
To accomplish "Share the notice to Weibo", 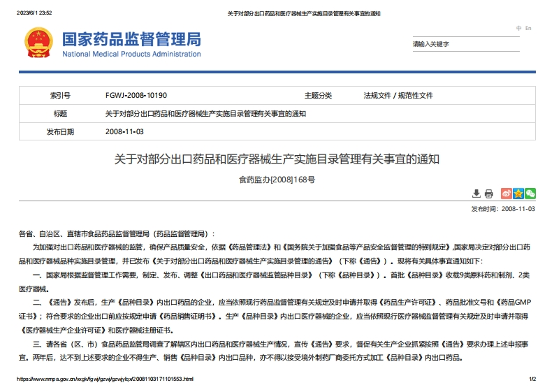I will point(506,194).
